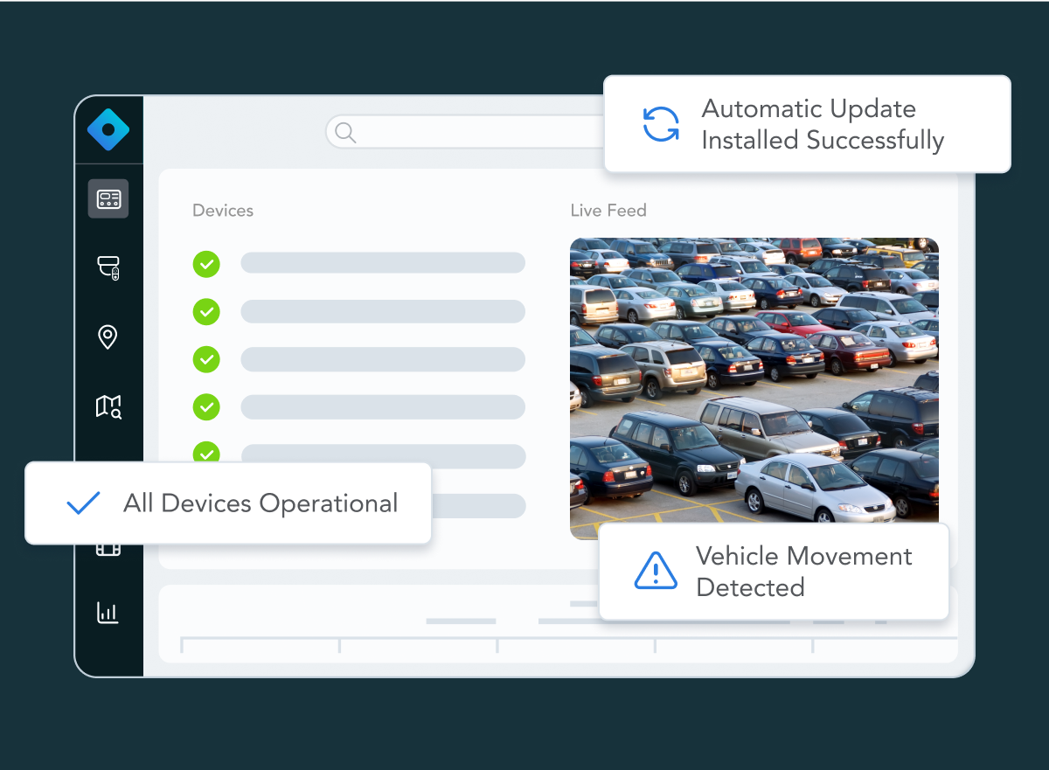This screenshot has height=770, width=1049.
Task: Click the blue sync arrows update icon
Action: click(x=661, y=124)
